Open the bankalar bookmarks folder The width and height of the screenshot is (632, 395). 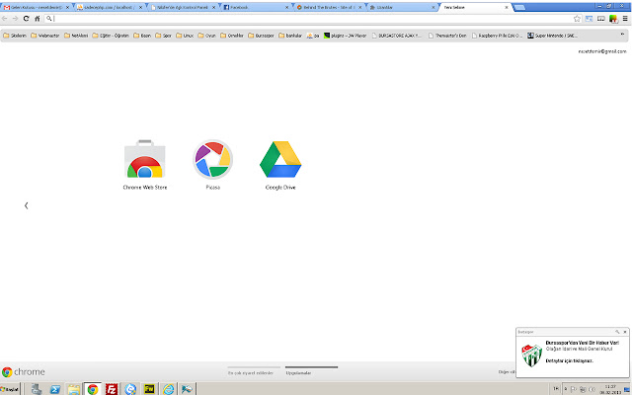tap(290, 36)
